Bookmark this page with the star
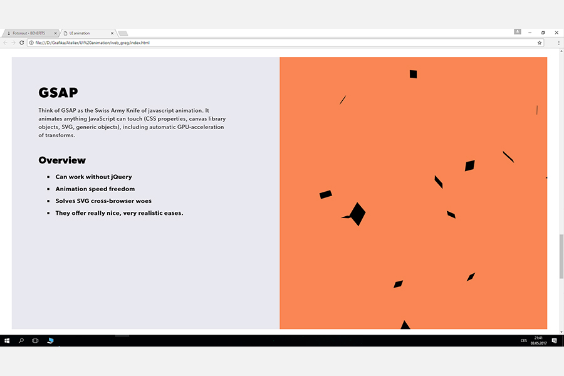This screenshot has width=564, height=376. click(x=540, y=43)
